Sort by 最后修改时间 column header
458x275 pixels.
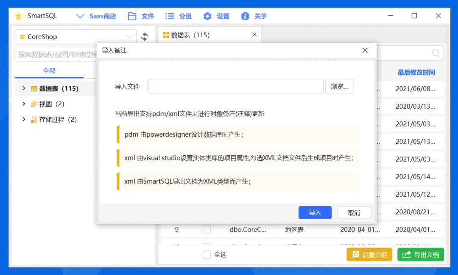point(416,72)
